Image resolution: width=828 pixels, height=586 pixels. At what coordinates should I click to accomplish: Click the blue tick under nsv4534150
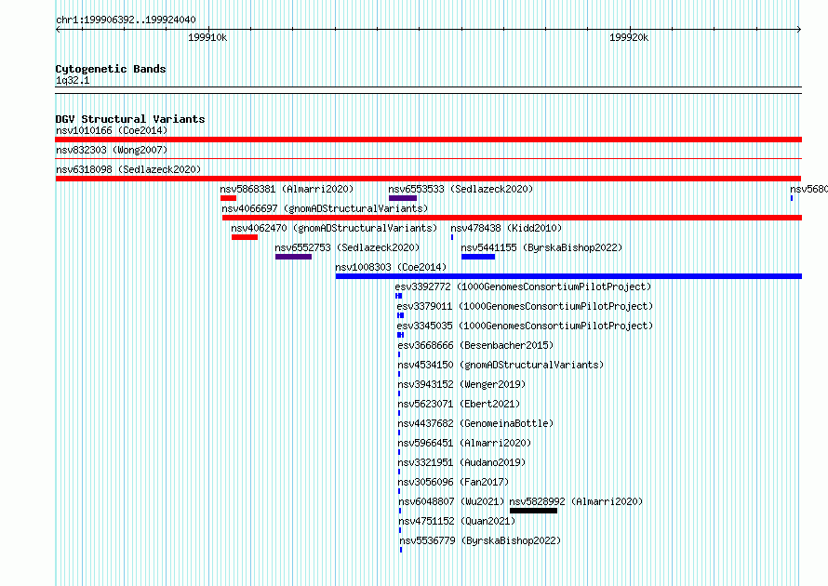point(399,374)
